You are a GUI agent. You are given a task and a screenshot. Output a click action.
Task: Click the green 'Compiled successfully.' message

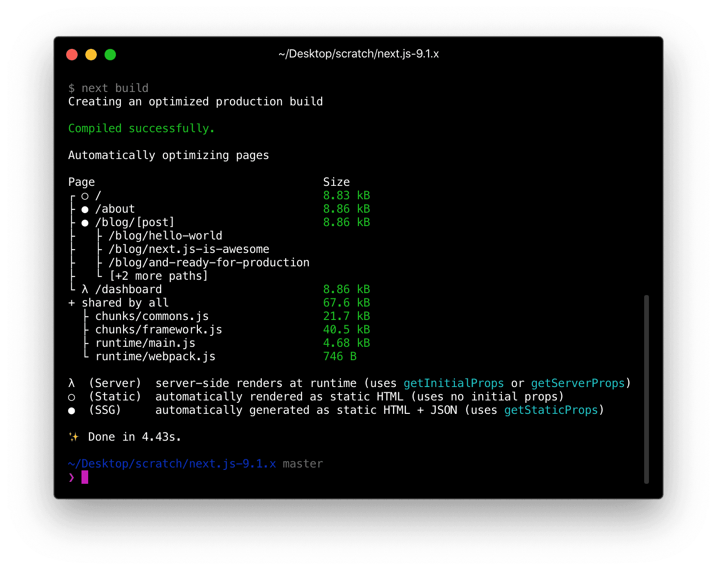(x=141, y=128)
